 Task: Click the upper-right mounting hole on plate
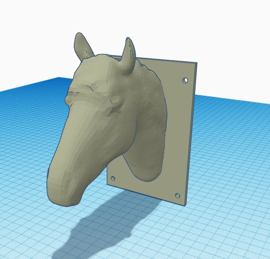click(186, 80)
